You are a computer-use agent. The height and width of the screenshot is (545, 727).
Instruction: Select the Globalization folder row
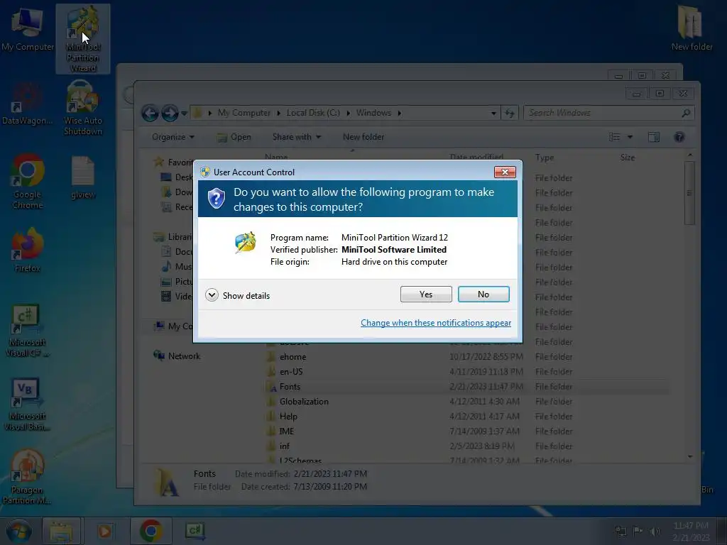pyautogui.click(x=466, y=402)
